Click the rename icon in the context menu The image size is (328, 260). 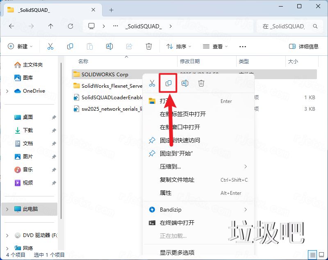[x=184, y=83]
